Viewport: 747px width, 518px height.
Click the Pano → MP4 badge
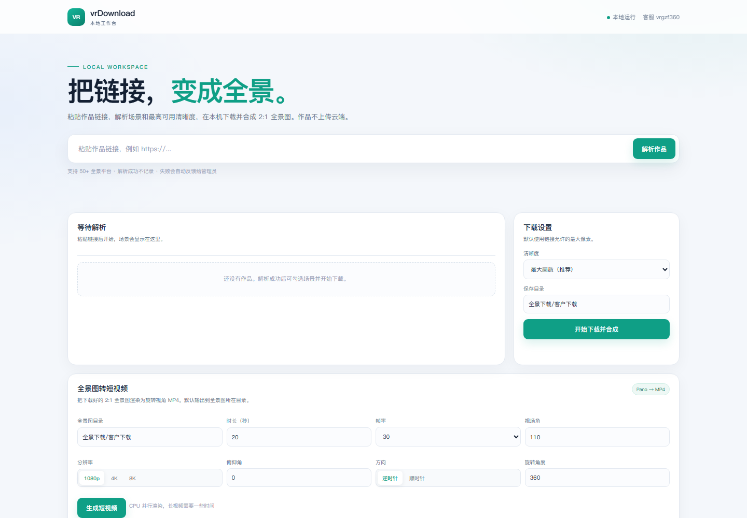[651, 390]
